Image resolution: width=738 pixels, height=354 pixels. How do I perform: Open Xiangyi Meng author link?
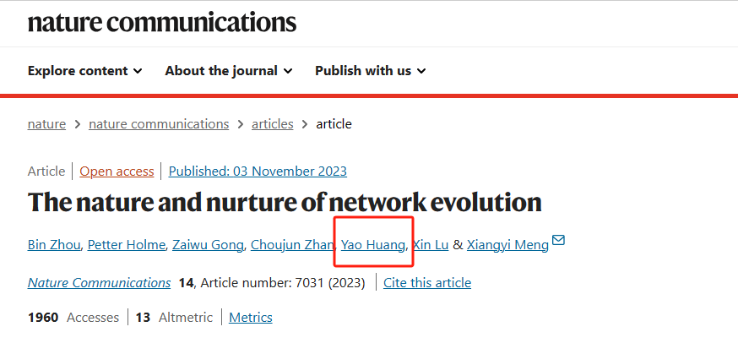(507, 245)
